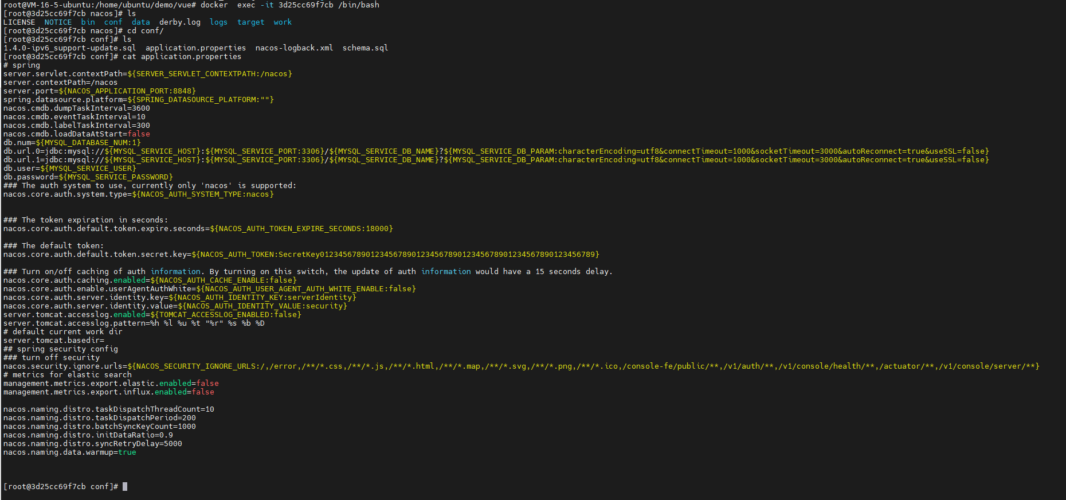1066x500 pixels.
Task: Click the '# spring' comment line
Action: (x=22, y=65)
